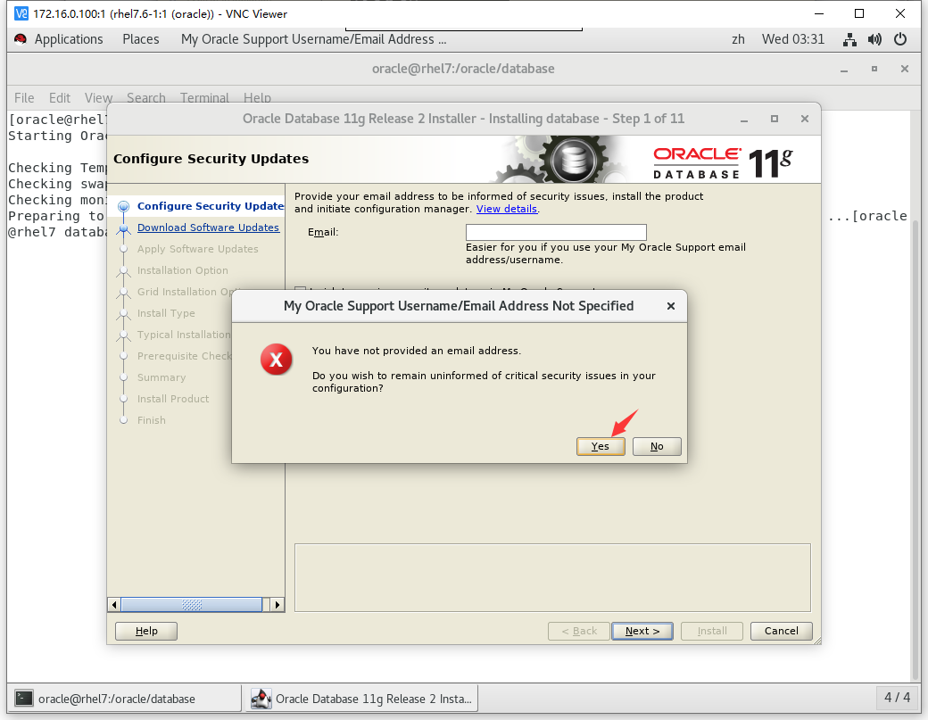Go to Download Software Updates step
Image resolution: width=928 pixels, height=720 pixels.
[x=208, y=228]
